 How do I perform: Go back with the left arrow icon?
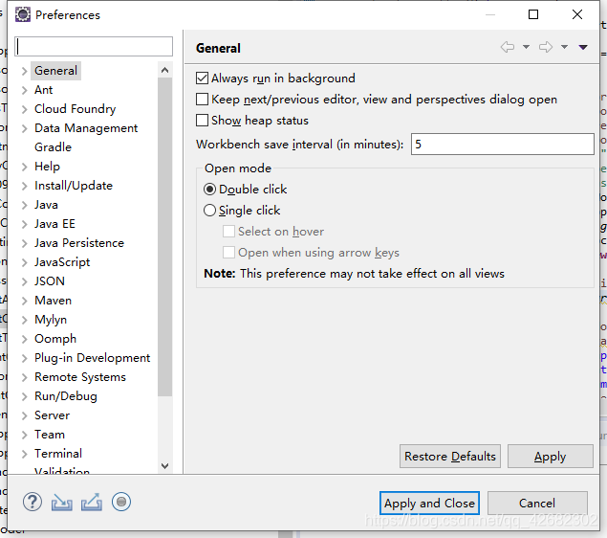[508, 47]
